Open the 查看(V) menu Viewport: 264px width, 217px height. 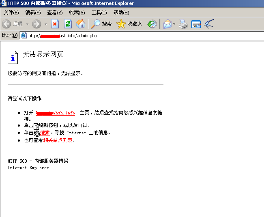[x=55, y=13]
